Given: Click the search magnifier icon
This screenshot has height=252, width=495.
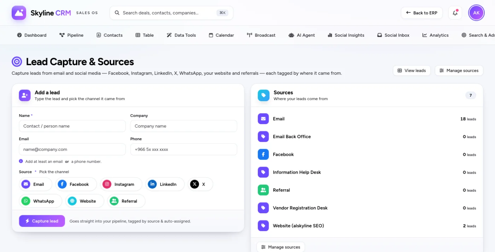Looking at the screenshot, I should (x=117, y=13).
